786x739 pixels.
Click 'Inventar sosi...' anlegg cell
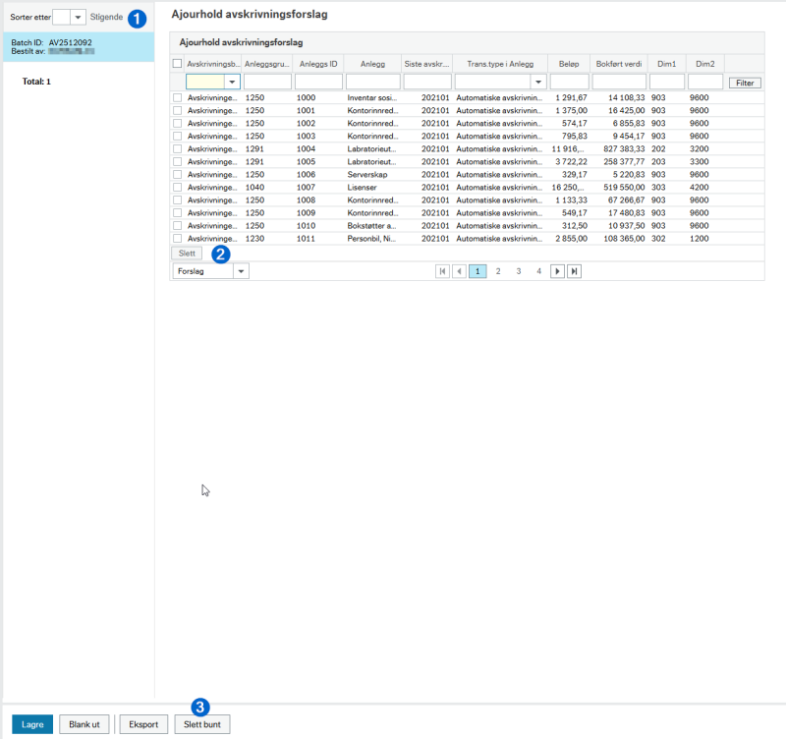[372, 97]
